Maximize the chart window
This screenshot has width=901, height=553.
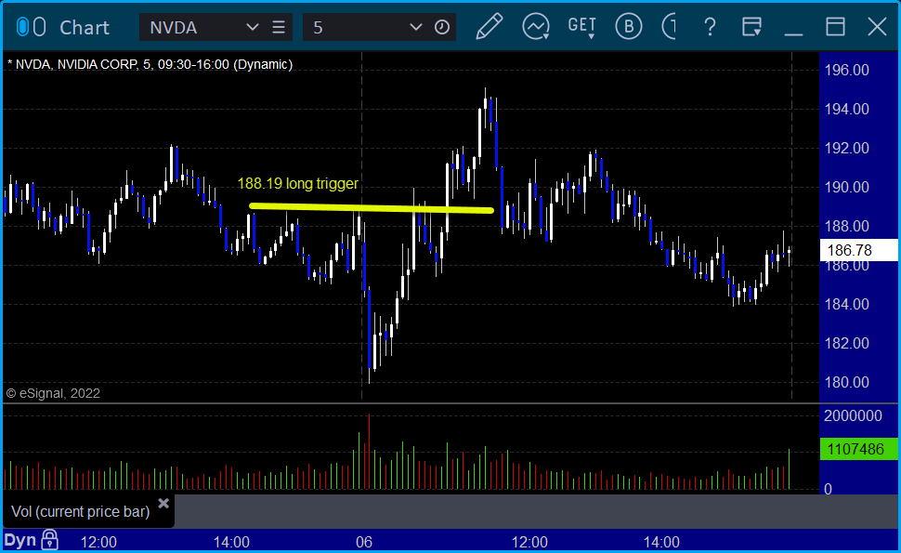click(835, 27)
